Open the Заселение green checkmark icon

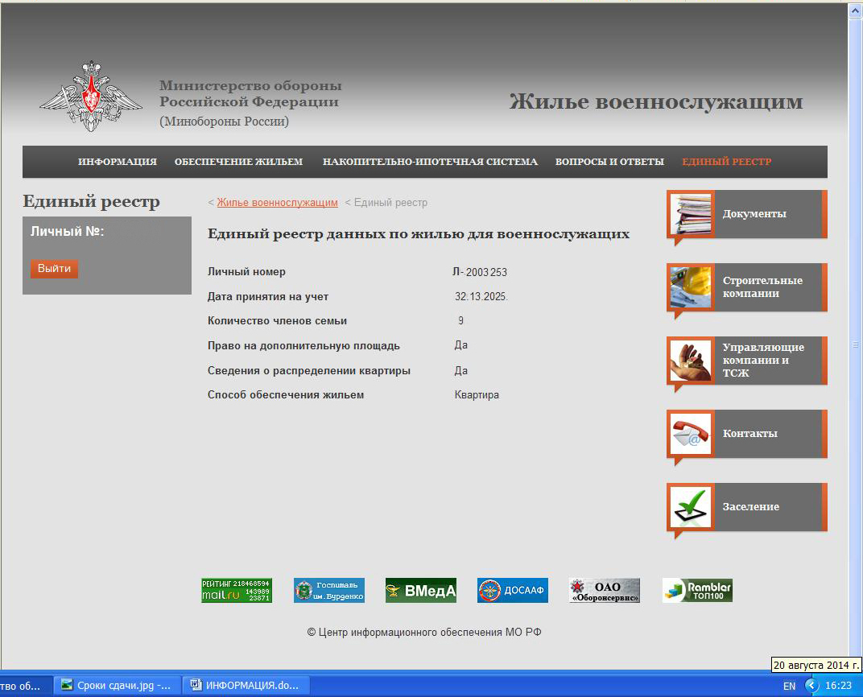click(692, 507)
